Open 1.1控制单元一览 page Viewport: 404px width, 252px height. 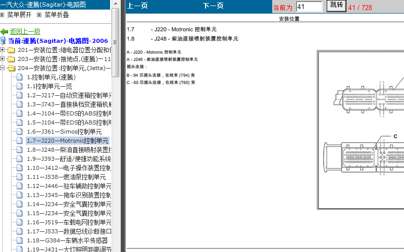(x=49, y=86)
